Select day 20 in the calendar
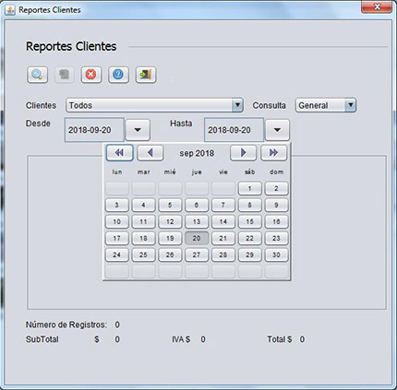 pyautogui.click(x=197, y=238)
